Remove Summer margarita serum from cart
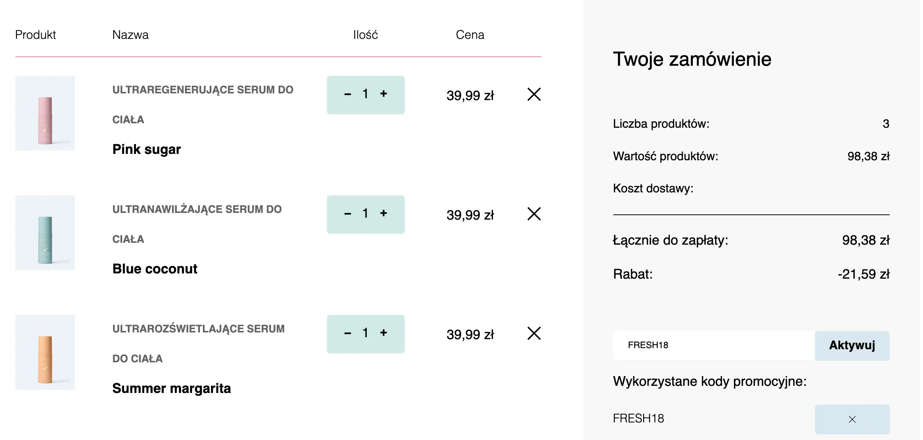The height and width of the screenshot is (440, 923). [534, 334]
